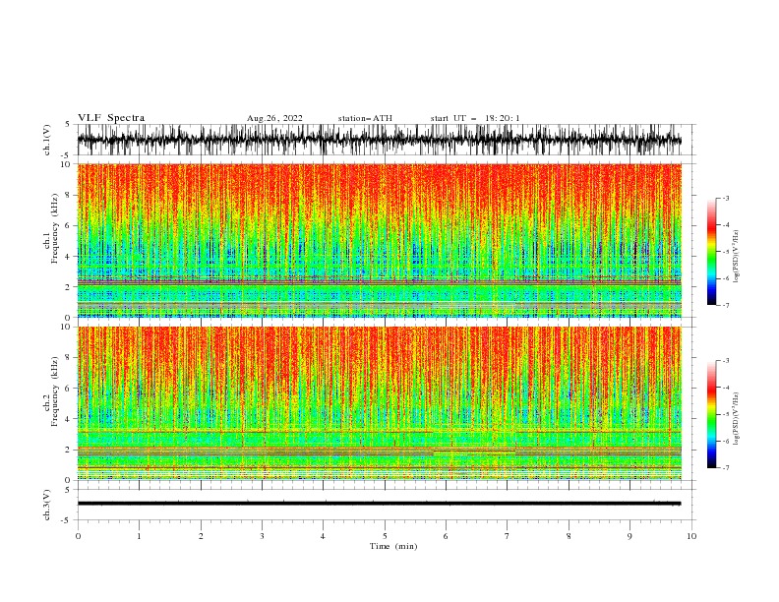Click the color scale bar beside ch.2

coord(712,414)
